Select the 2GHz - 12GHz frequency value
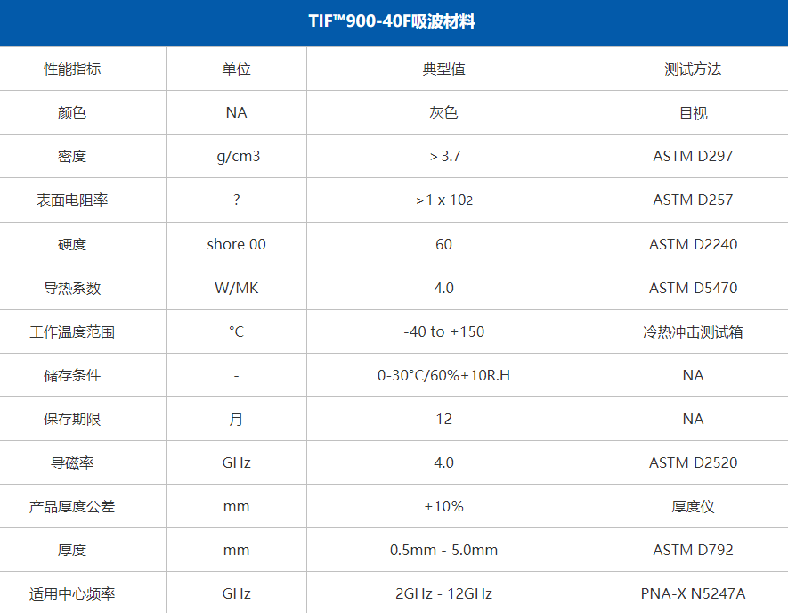 [443, 593]
